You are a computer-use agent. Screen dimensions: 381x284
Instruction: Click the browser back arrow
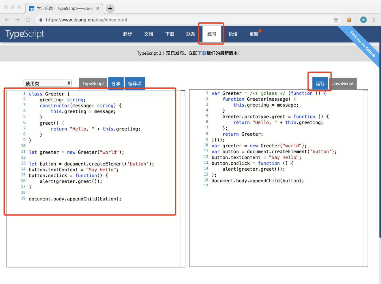coord(7,19)
